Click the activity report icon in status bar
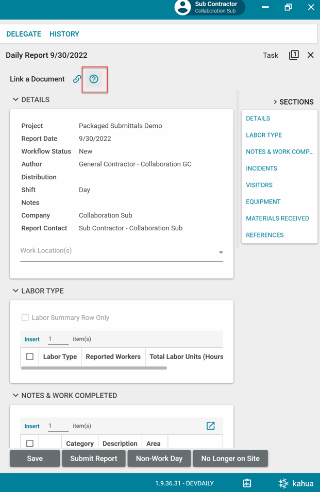 click(247, 483)
